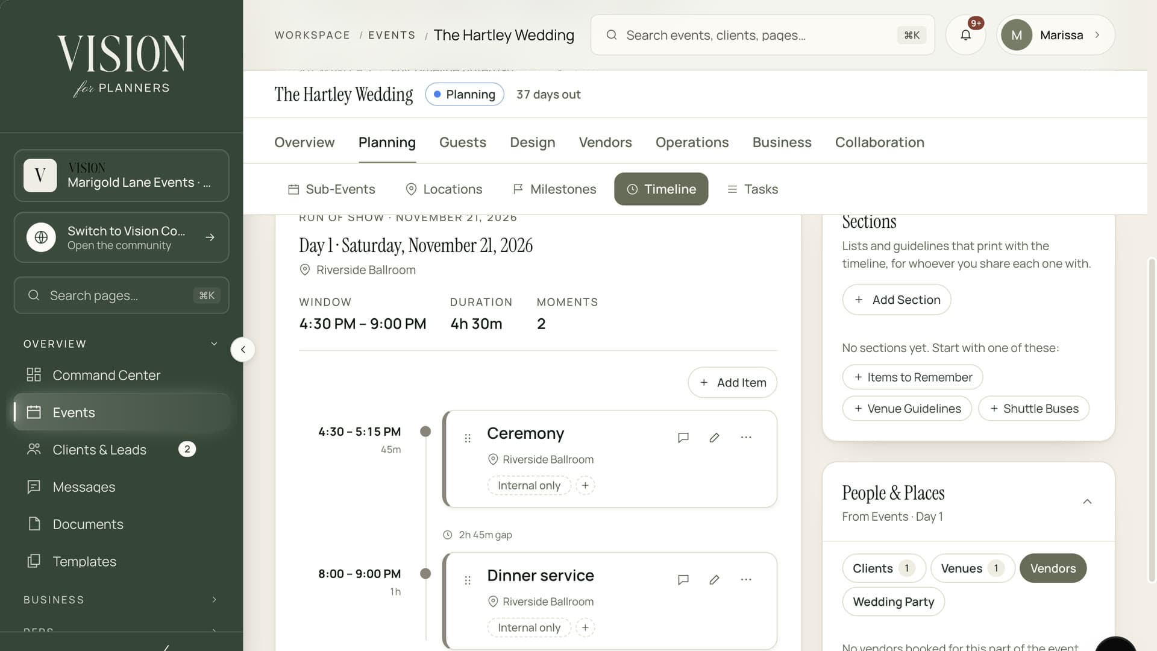The height and width of the screenshot is (651, 1157).
Task: Edit Dinner service with the pencil icon
Action: pyautogui.click(x=714, y=580)
